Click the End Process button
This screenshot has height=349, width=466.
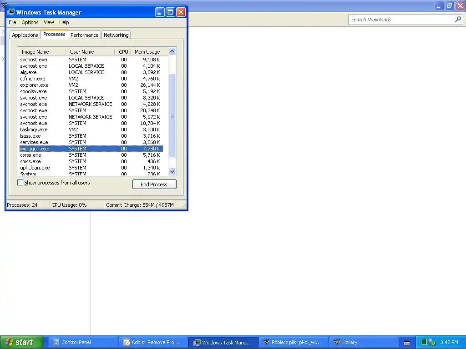click(154, 184)
